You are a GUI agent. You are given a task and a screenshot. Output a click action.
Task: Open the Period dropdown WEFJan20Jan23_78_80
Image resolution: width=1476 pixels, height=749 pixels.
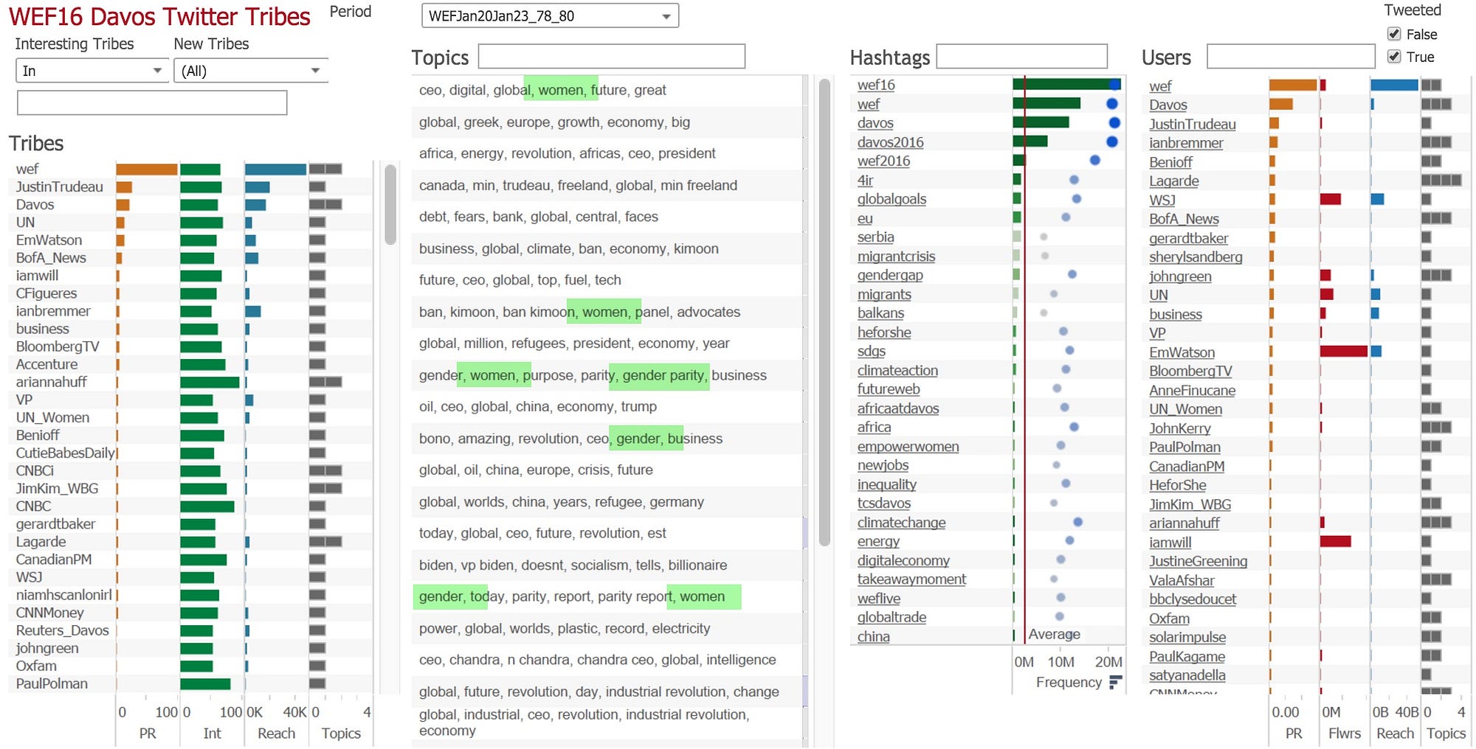(x=550, y=15)
